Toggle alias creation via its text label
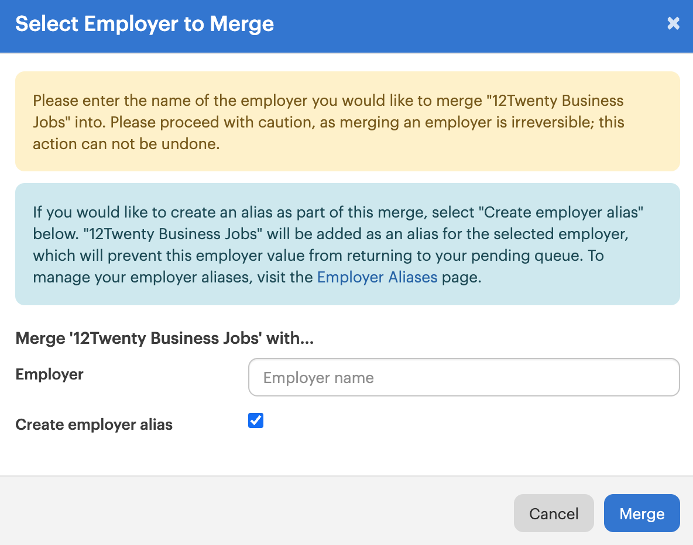 point(94,425)
